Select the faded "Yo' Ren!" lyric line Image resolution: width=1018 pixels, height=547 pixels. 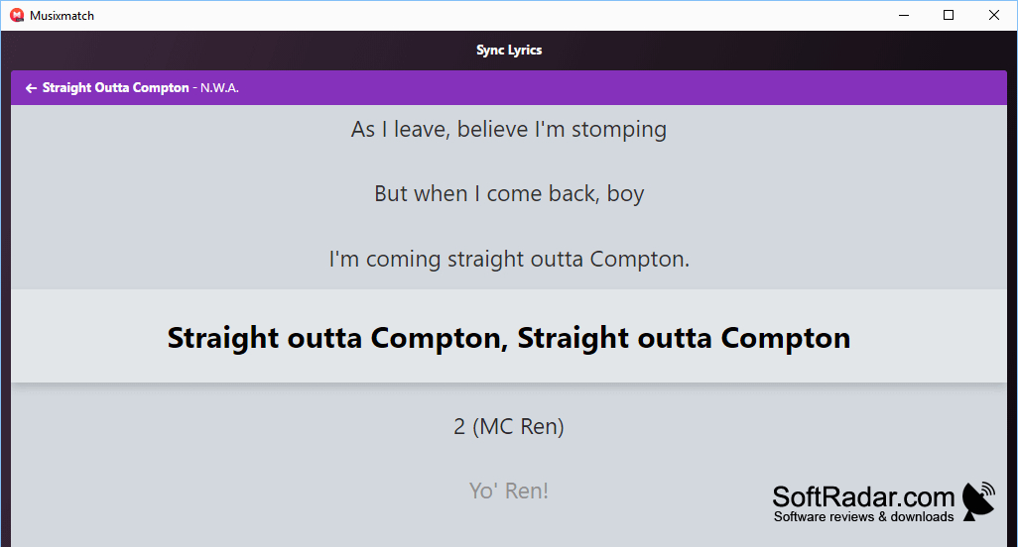coord(509,491)
